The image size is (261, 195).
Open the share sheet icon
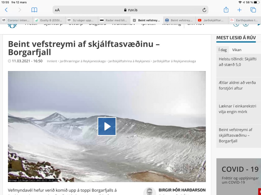(226, 10)
